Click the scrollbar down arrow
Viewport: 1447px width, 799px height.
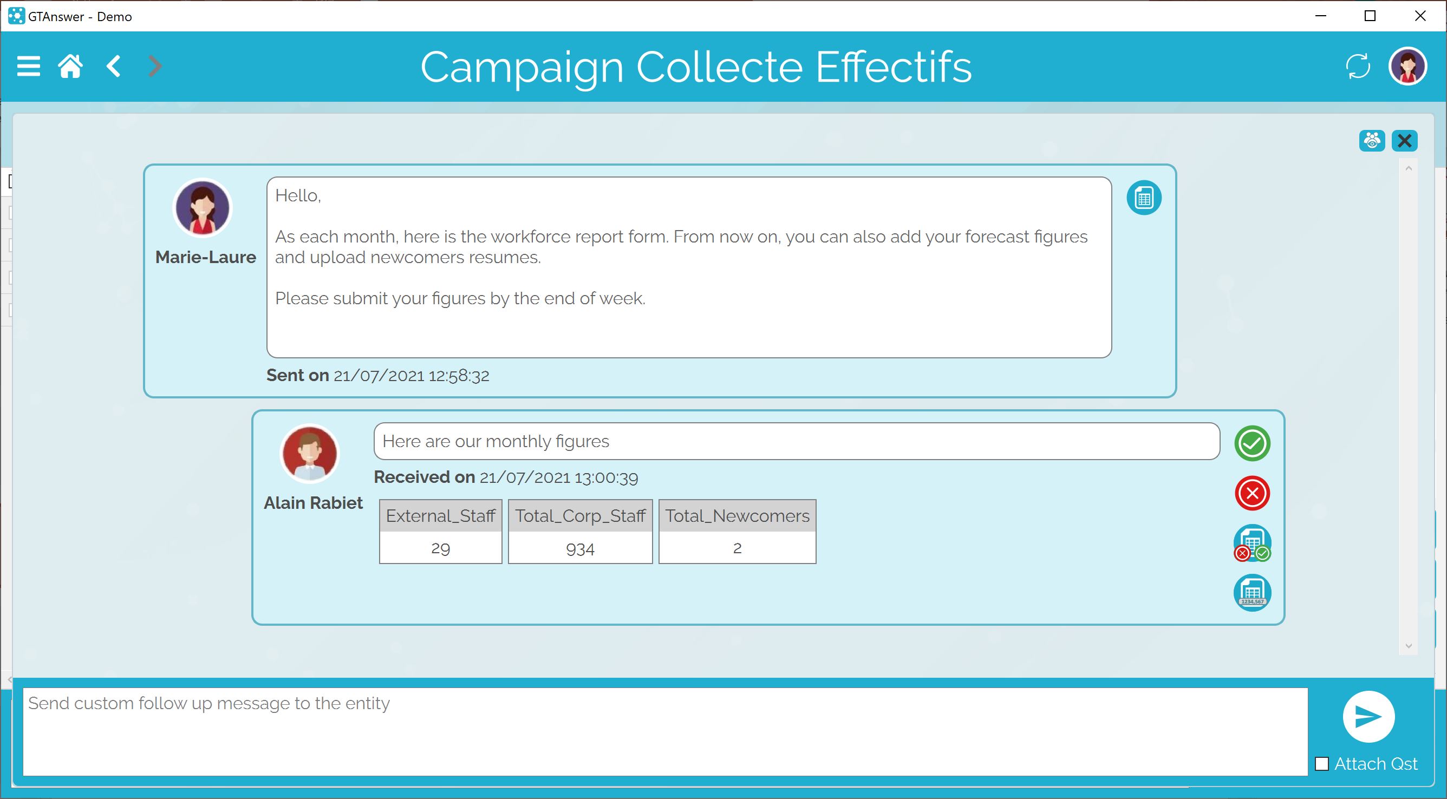1408,646
